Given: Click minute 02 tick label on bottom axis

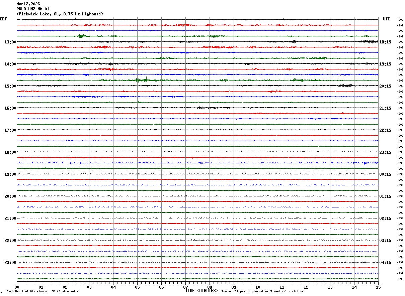Looking at the screenshot, I should (x=65, y=287).
